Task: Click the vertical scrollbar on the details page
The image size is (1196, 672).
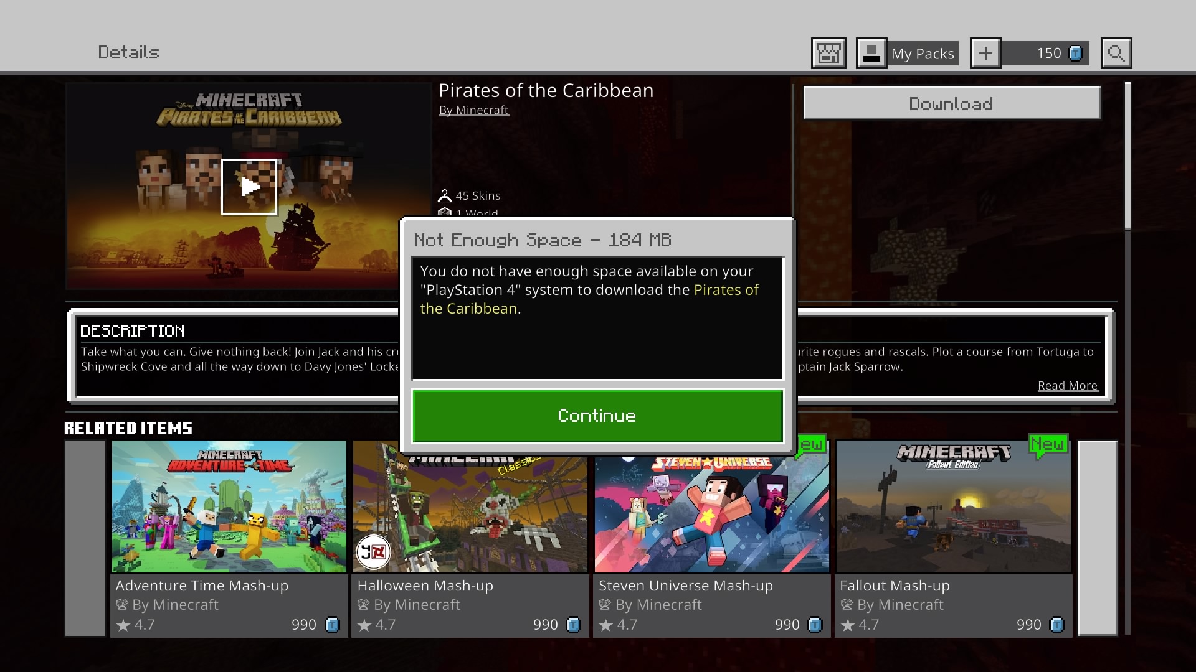Action: tap(1127, 156)
